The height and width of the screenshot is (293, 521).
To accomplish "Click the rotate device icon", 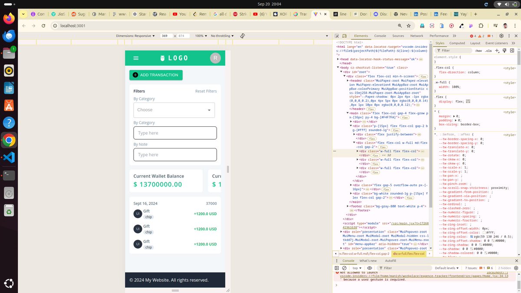I will pos(243,36).
